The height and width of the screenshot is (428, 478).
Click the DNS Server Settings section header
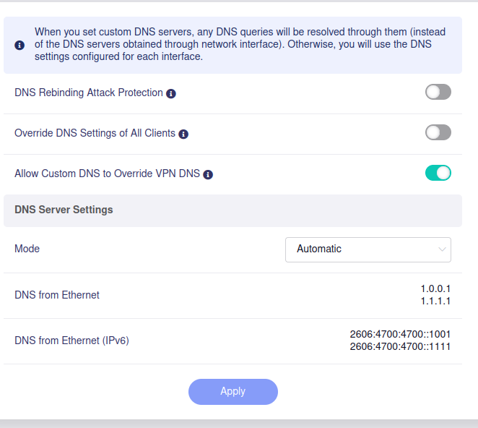pyautogui.click(x=64, y=210)
